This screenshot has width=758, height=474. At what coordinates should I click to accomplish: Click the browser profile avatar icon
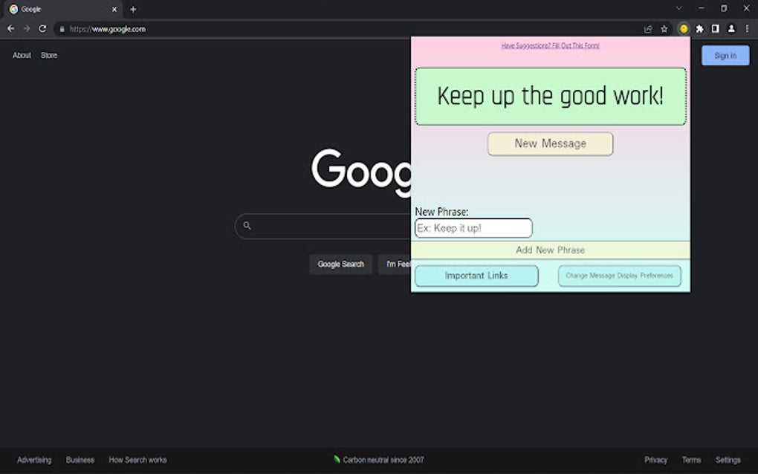(730, 29)
